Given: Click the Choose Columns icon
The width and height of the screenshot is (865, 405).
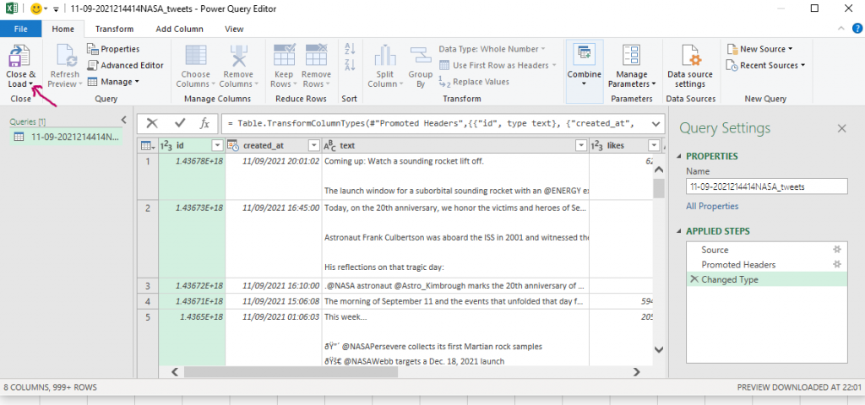Looking at the screenshot, I should (x=194, y=57).
